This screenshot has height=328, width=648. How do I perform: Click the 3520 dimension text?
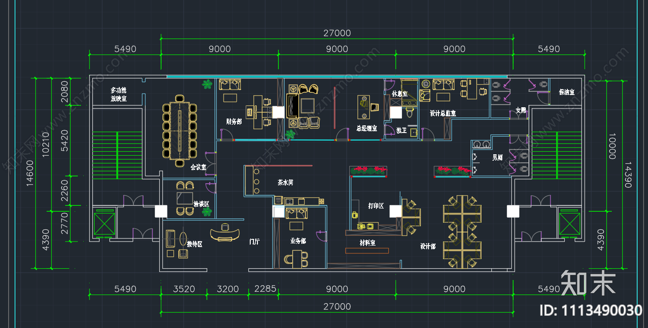pos(184,289)
